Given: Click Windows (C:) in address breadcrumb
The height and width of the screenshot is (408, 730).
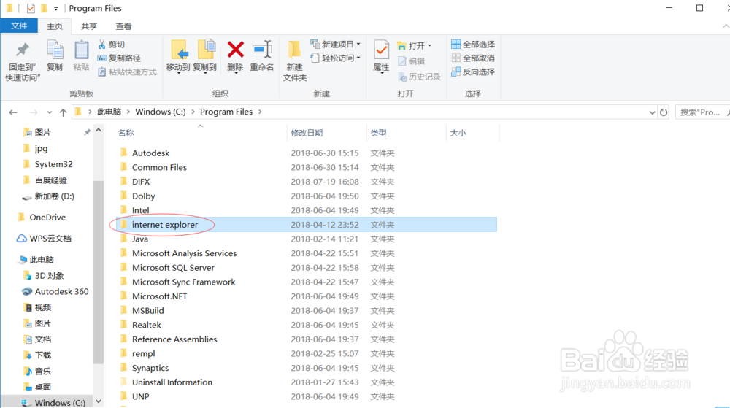Looking at the screenshot, I should [x=160, y=112].
